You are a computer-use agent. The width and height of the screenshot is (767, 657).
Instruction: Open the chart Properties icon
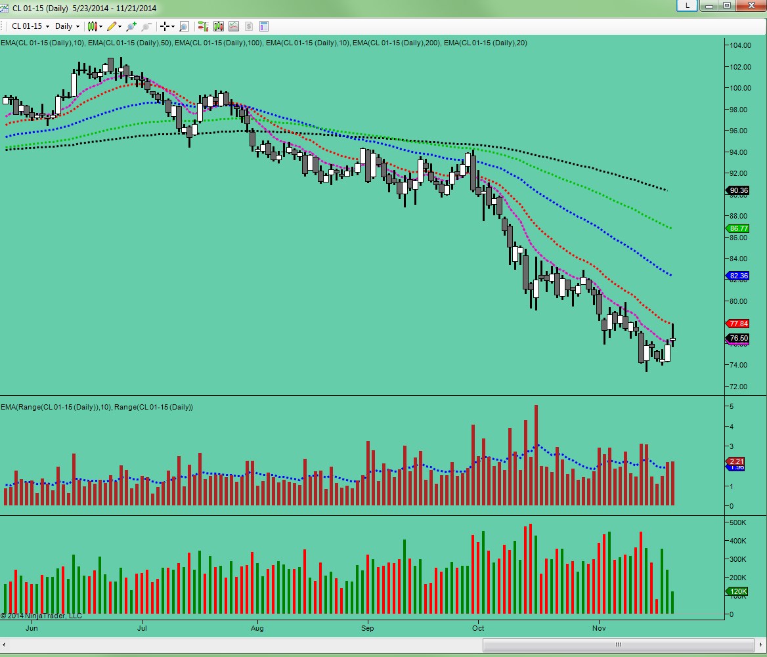264,26
